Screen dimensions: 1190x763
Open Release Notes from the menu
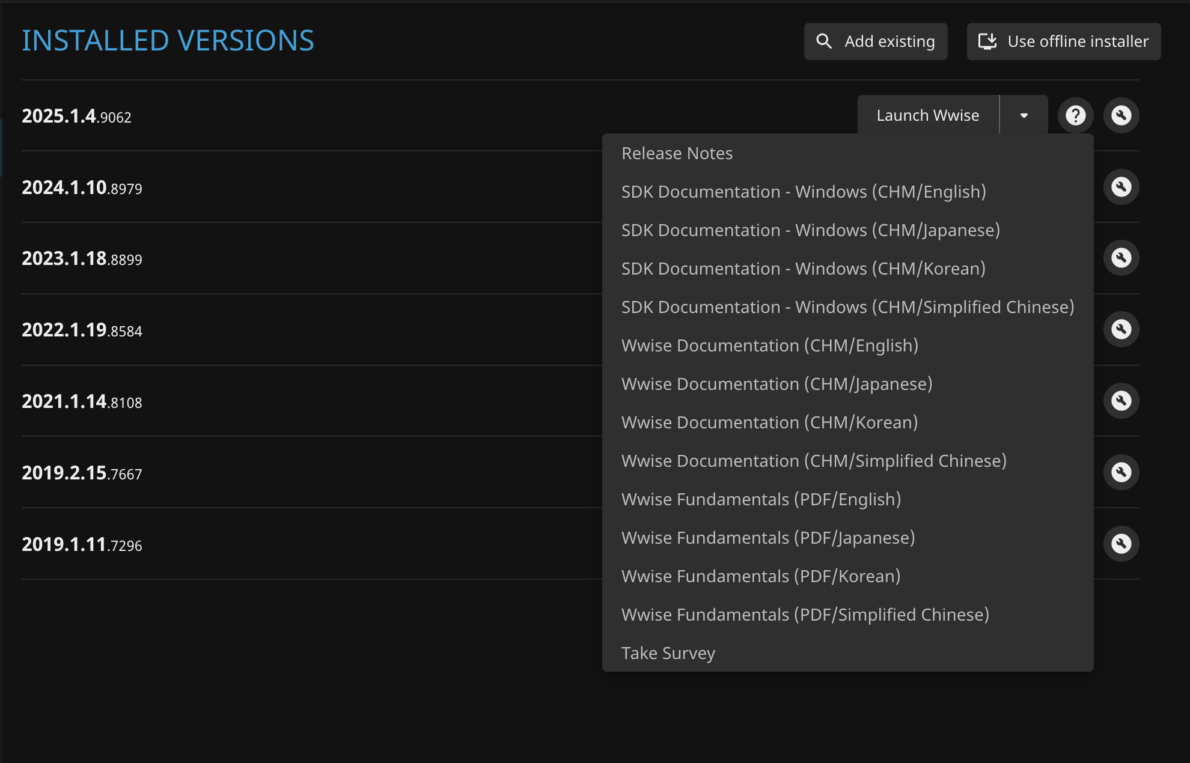click(677, 154)
